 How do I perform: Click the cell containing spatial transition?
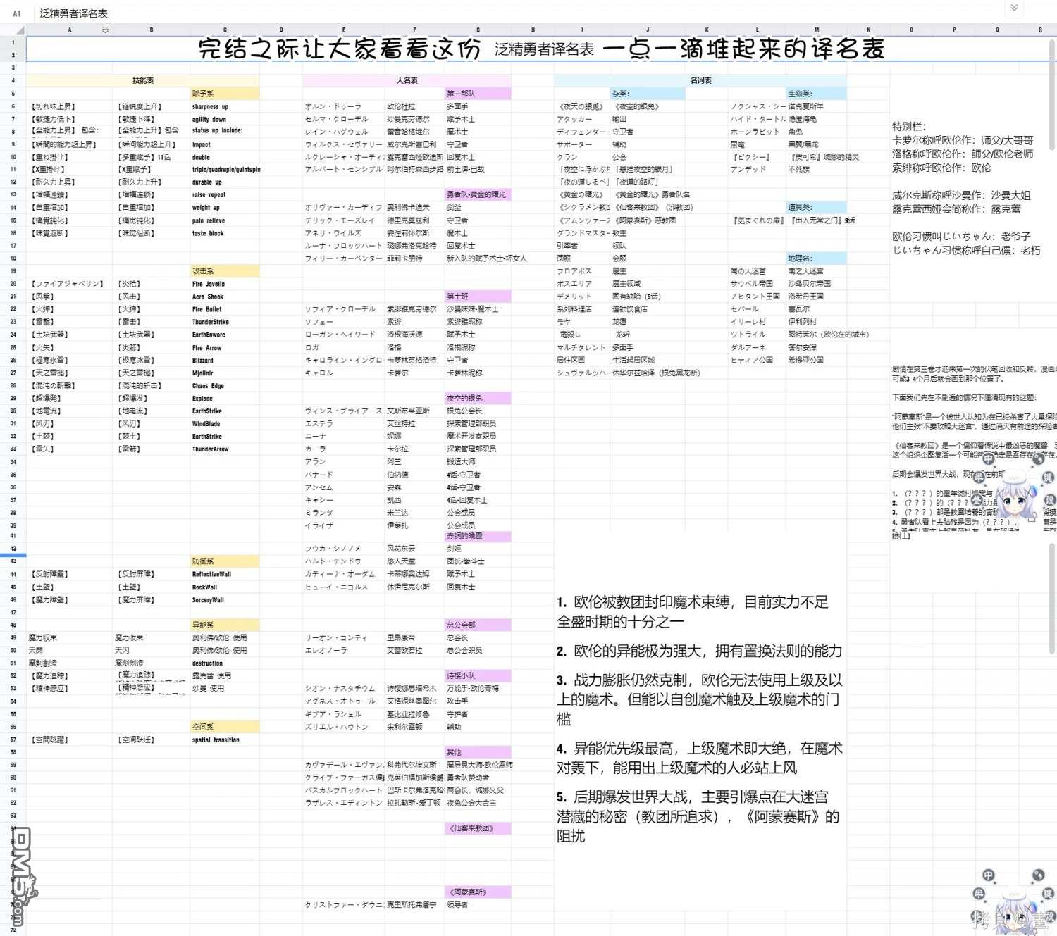coord(225,740)
